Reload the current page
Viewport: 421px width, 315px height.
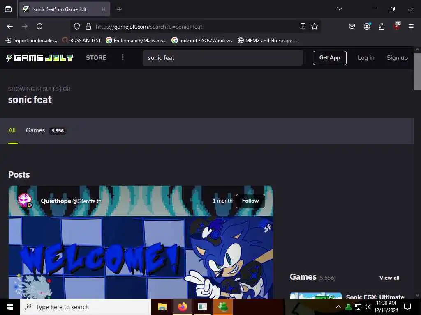tap(39, 26)
